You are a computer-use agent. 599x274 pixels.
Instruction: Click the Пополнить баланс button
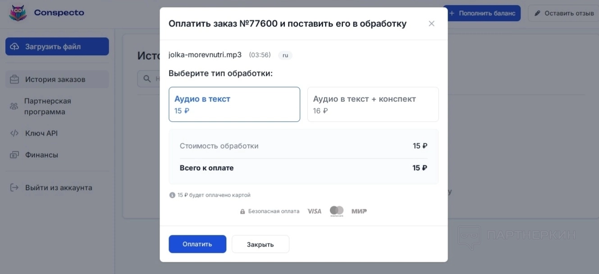[482, 13]
